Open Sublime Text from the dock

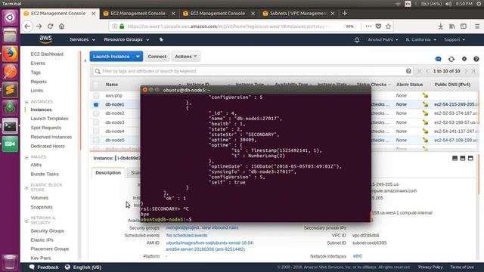pyautogui.click(x=10, y=90)
